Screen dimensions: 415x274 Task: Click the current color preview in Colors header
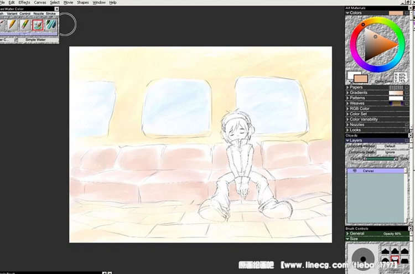[396, 13]
